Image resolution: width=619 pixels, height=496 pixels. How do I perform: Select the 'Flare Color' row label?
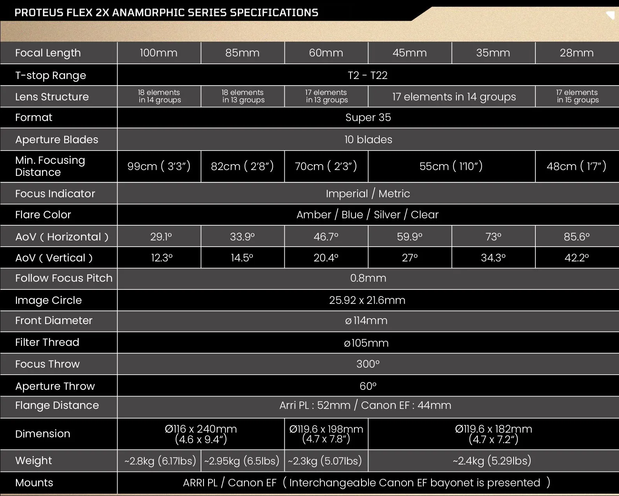(43, 215)
